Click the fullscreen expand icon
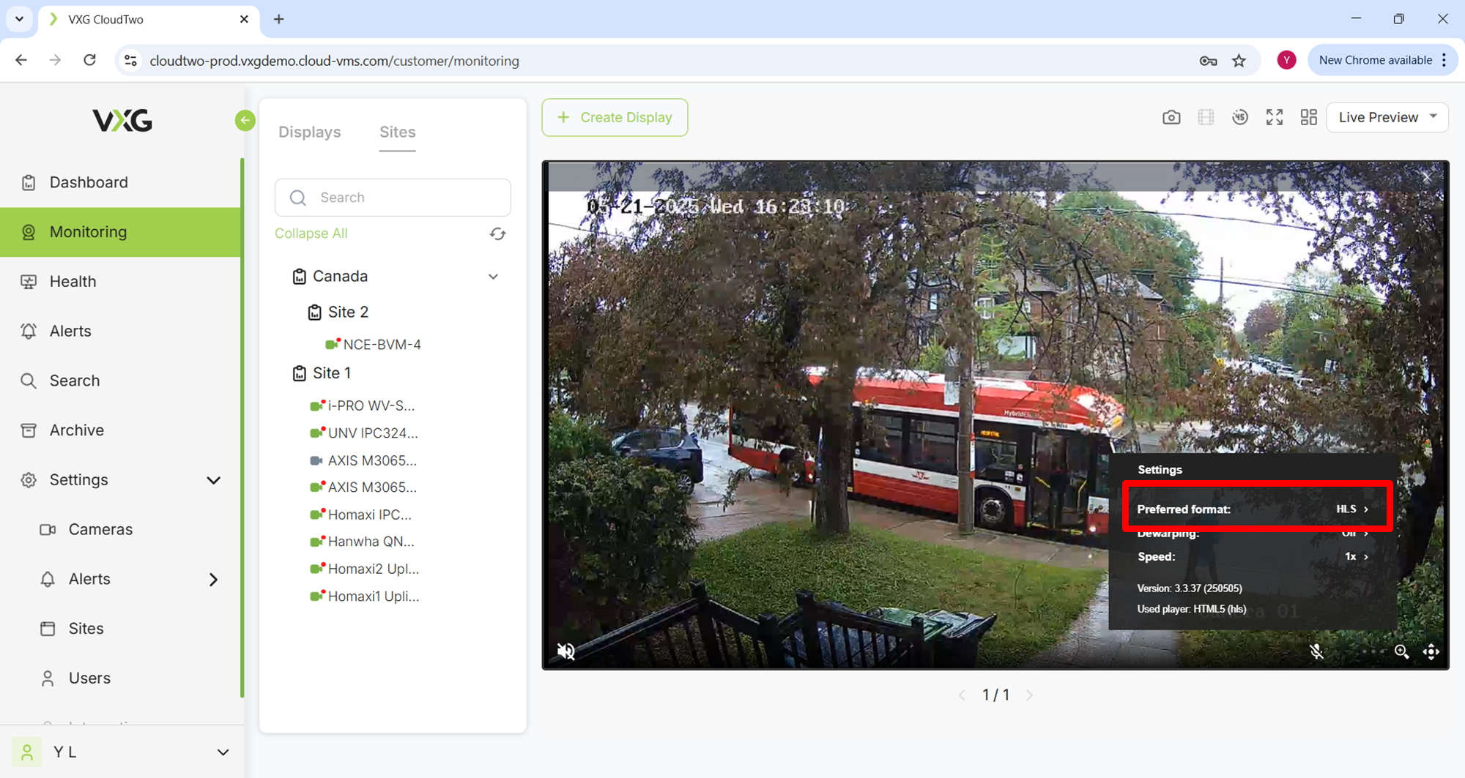Image resolution: width=1465 pixels, height=778 pixels. 1274,117
